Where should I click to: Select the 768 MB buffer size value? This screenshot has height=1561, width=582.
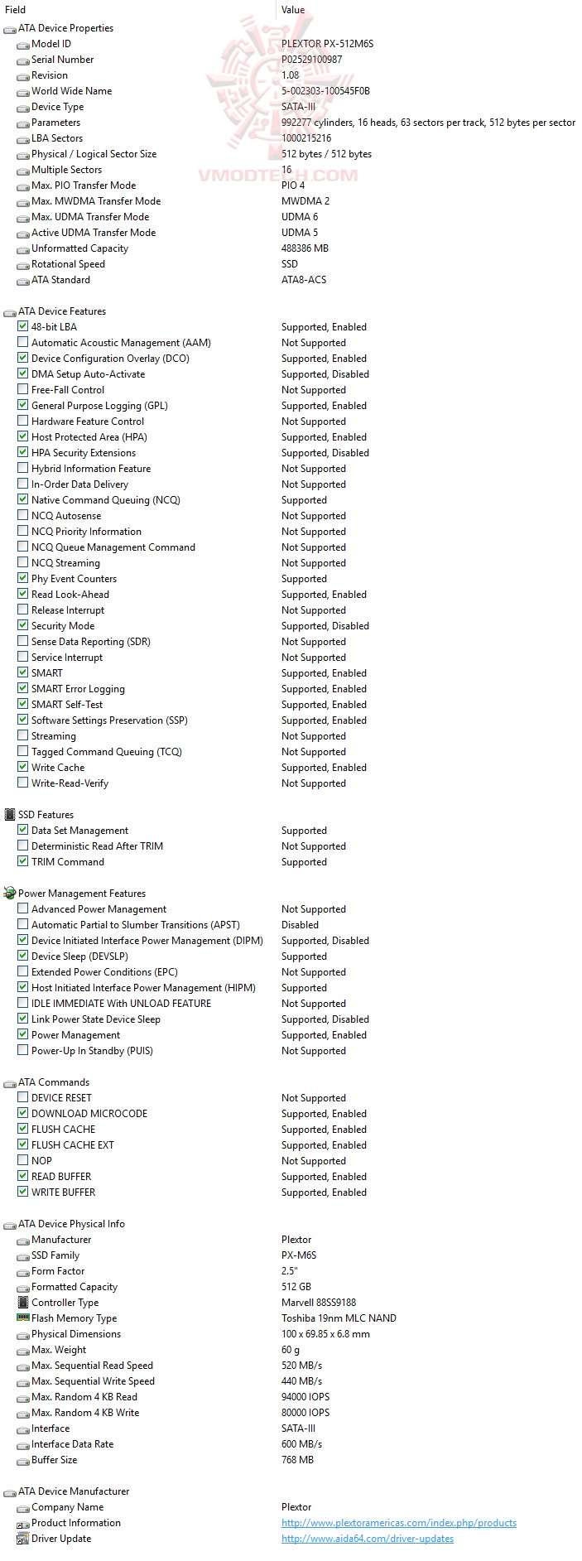pos(297,1460)
